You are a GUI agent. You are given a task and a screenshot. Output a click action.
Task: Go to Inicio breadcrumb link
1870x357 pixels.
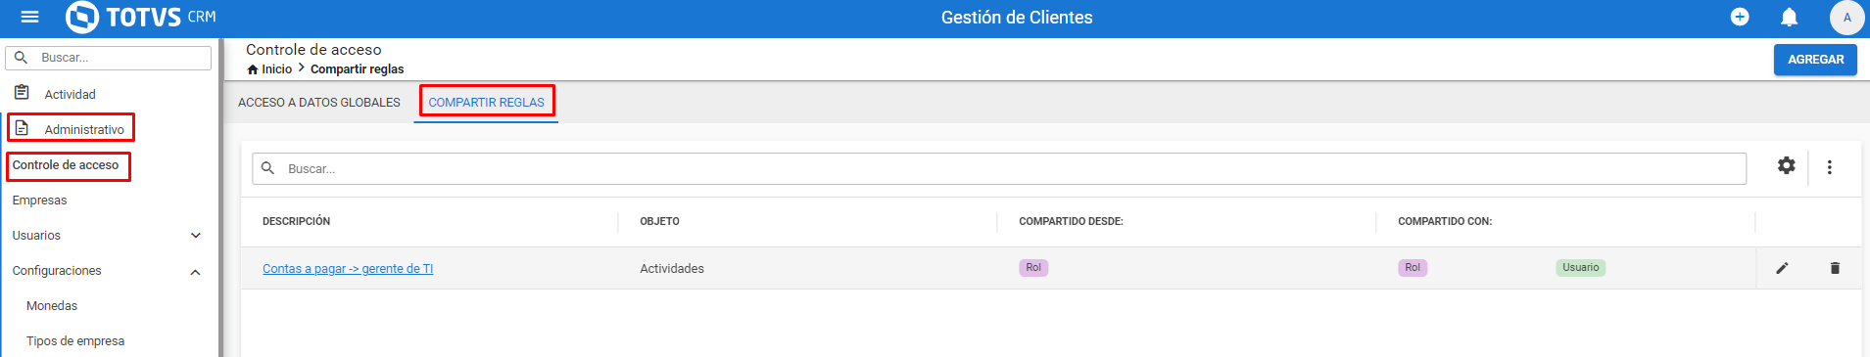coord(277,69)
